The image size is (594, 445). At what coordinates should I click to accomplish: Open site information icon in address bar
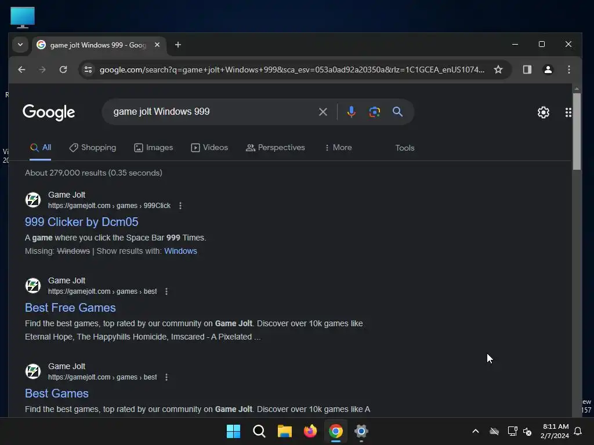click(x=88, y=70)
